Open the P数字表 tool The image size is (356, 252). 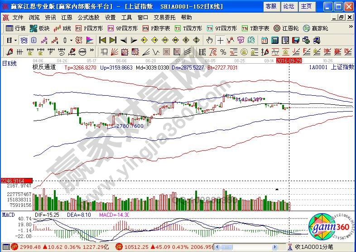click(x=156, y=28)
